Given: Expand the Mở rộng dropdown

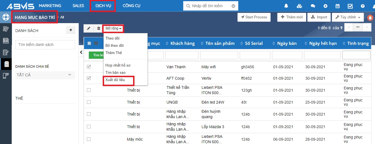Looking at the screenshot, I should click(113, 28).
